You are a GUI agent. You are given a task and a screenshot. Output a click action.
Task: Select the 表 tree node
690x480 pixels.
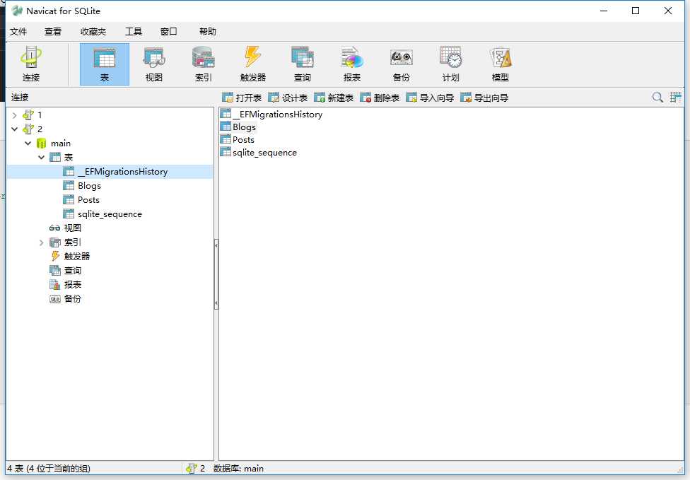click(62, 158)
